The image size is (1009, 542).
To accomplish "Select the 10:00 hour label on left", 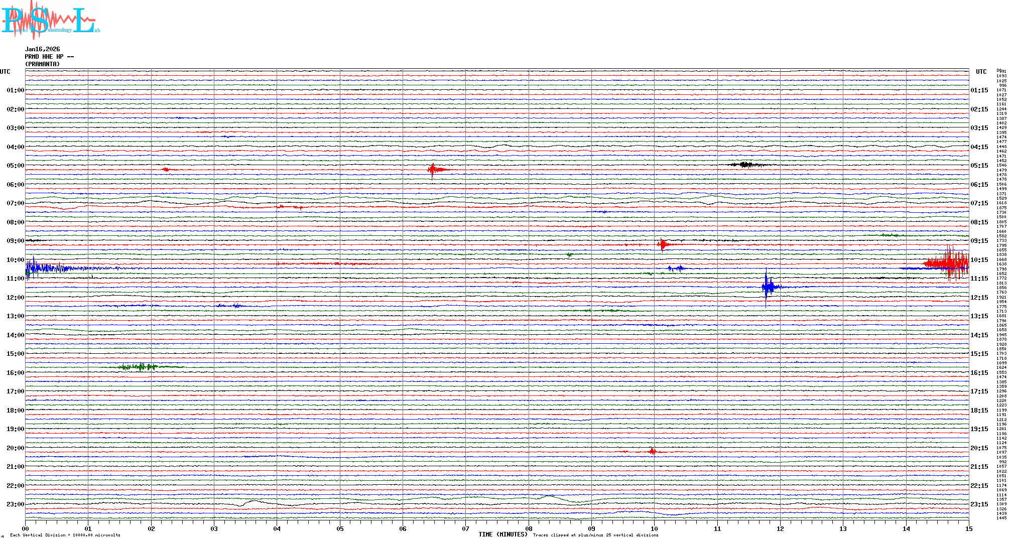I will click(15, 260).
